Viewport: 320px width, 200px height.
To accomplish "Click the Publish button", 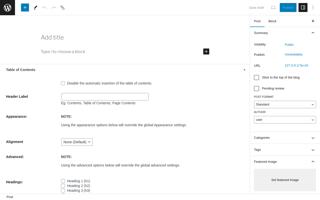I will point(288,7).
